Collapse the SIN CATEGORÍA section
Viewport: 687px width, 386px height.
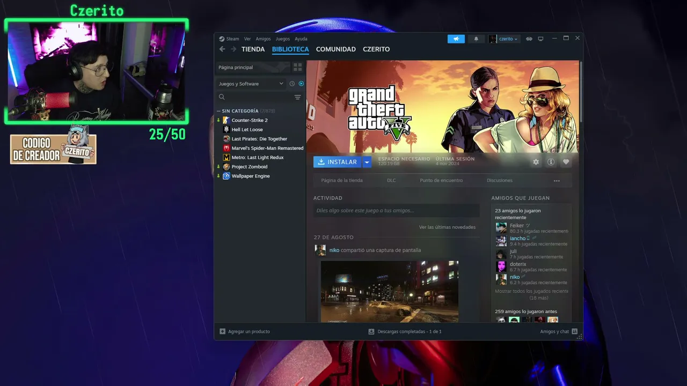pyautogui.click(x=218, y=111)
